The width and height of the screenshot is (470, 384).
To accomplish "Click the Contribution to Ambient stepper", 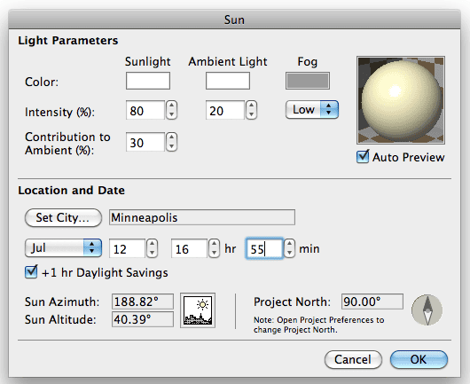I will click(171, 142).
